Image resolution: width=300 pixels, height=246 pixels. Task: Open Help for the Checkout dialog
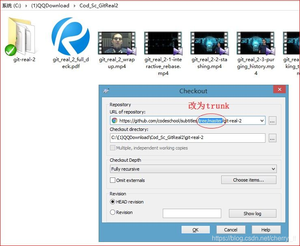tap(266, 229)
